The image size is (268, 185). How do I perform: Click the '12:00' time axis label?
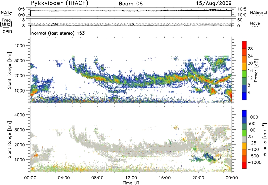pyautogui.click(x=131, y=178)
